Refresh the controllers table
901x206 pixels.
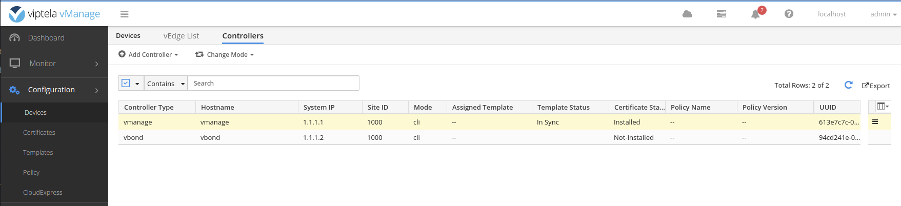click(x=848, y=85)
